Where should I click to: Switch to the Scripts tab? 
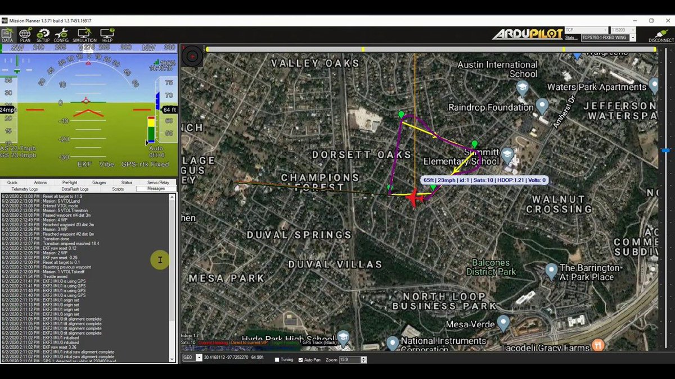(x=118, y=189)
